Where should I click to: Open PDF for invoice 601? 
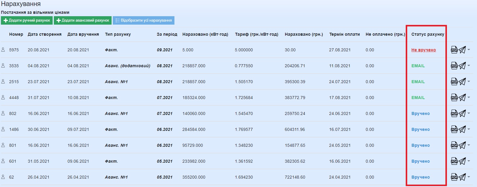(454, 161)
